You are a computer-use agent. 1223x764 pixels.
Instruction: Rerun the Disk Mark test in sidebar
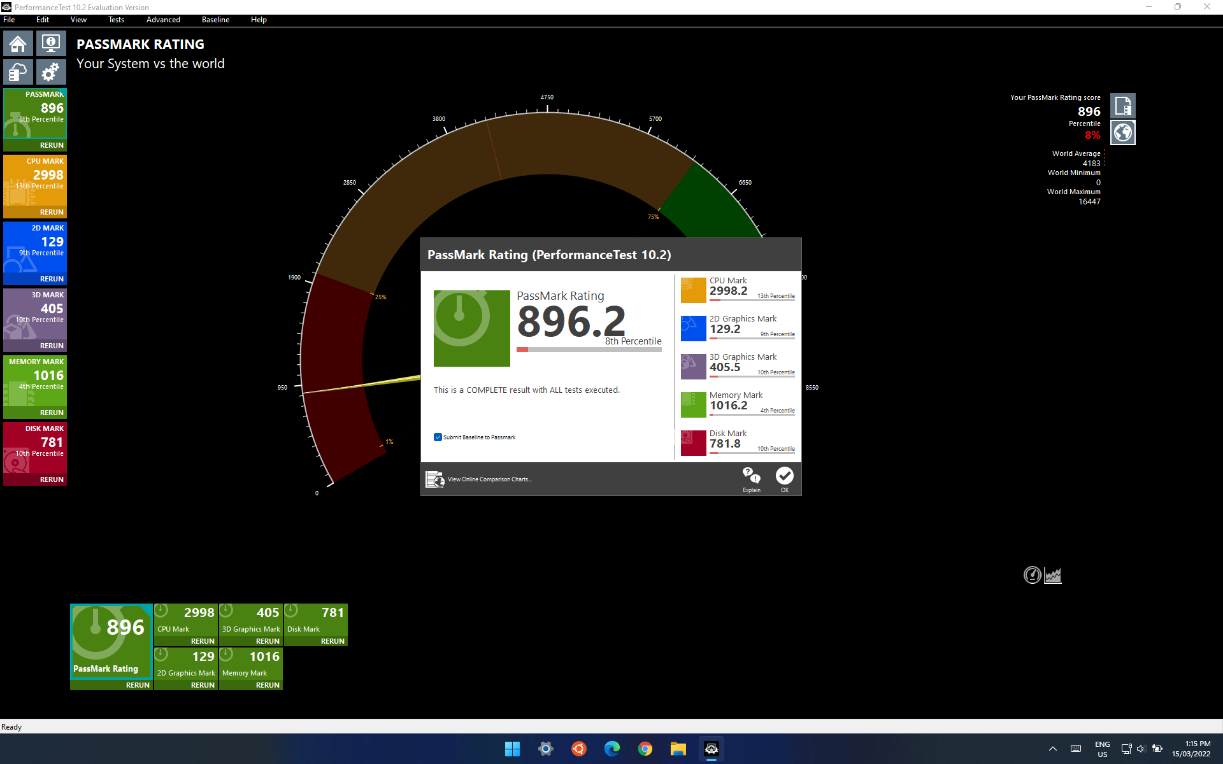[x=52, y=479]
